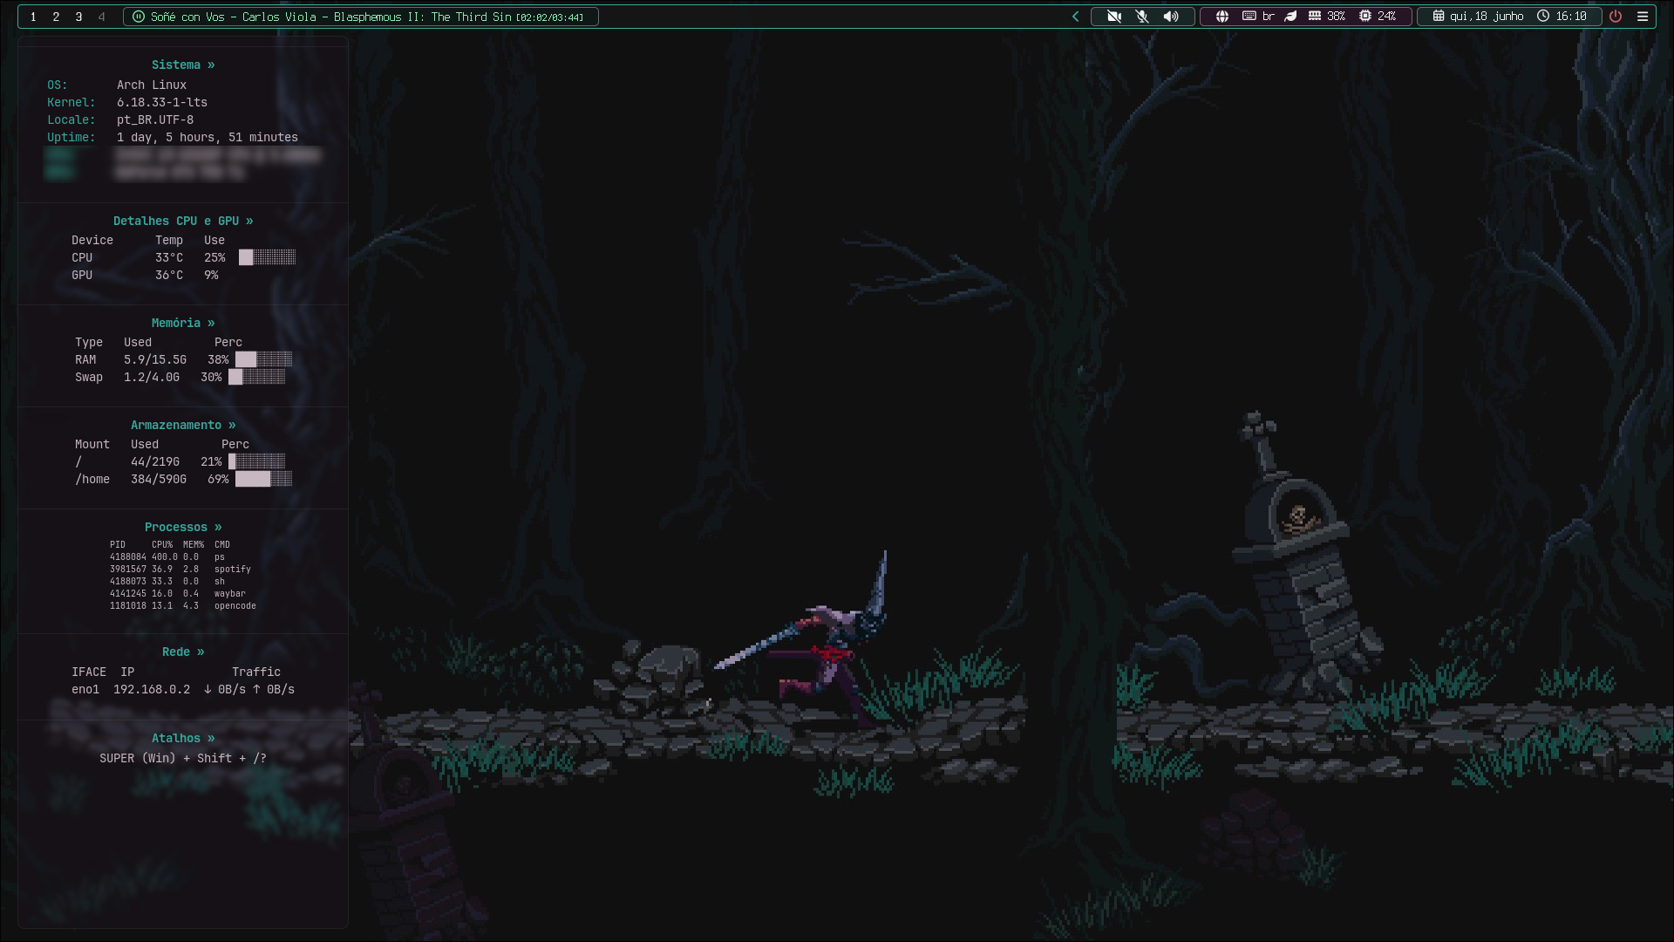Viewport: 1674px width, 942px height.
Task: Expand the 'Processos »' section header
Action: pyautogui.click(x=183, y=527)
